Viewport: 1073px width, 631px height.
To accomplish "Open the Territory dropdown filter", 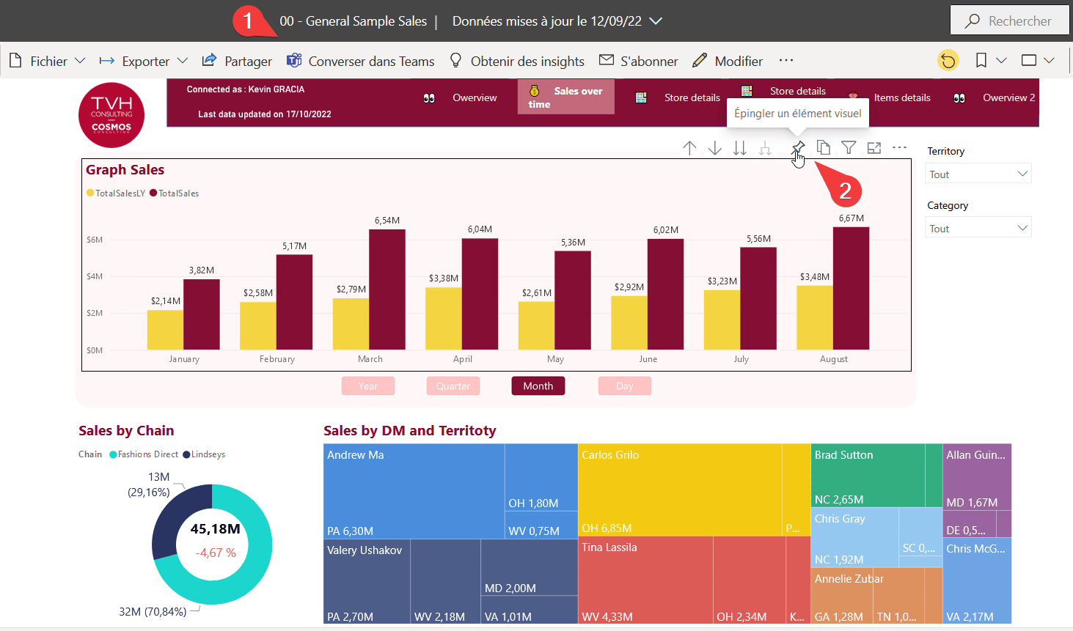I will coord(978,174).
